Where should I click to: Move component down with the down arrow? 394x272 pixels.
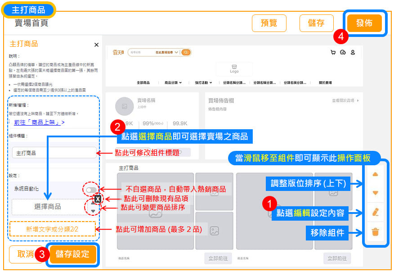(376, 193)
